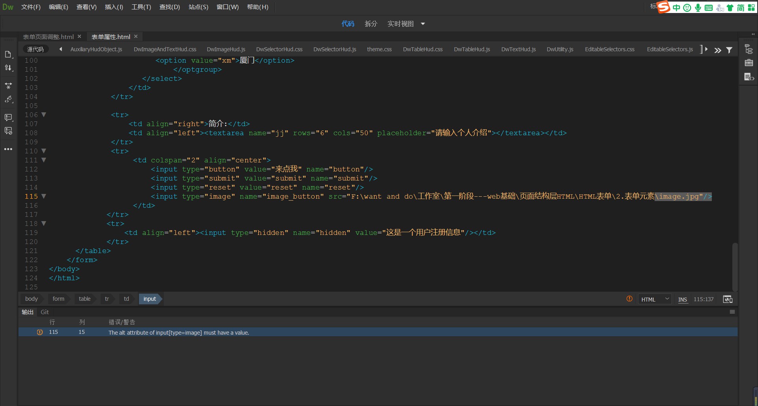
Task: Click the Dw application logo
Action: click(8, 7)
